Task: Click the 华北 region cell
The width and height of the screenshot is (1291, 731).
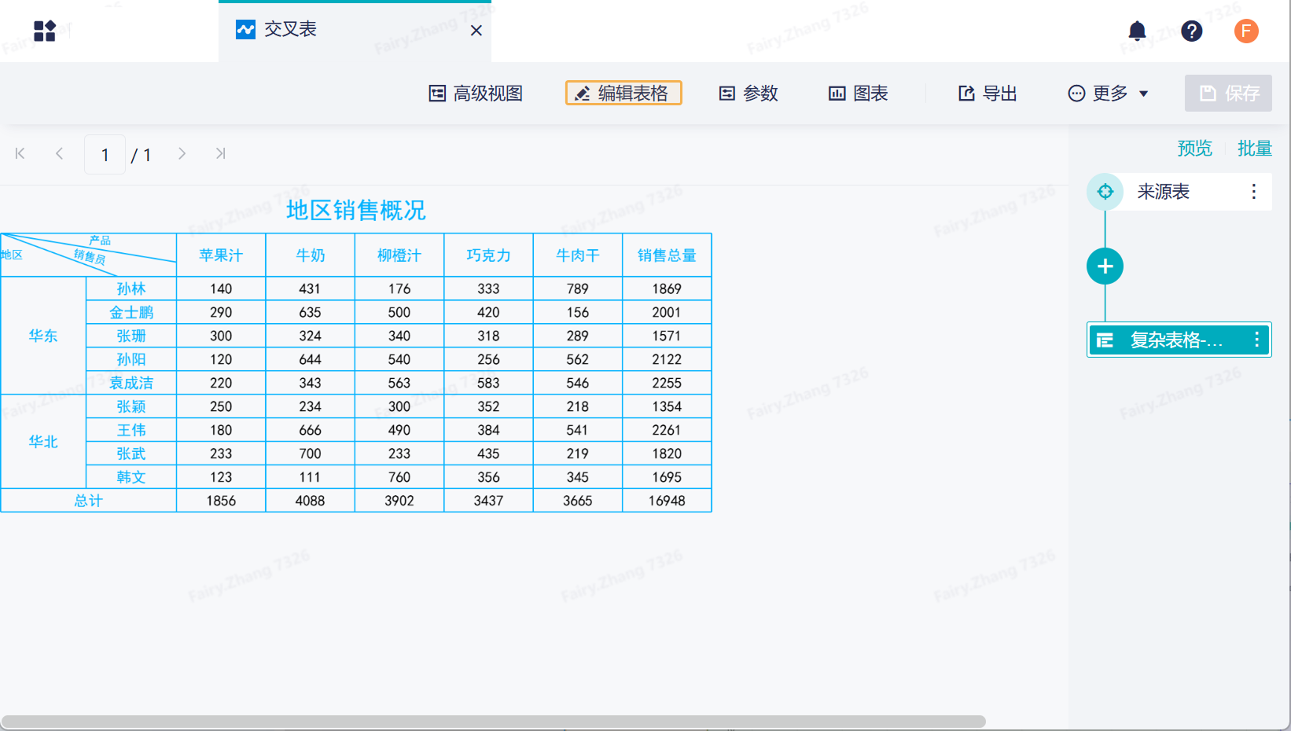Action: tap(43, 442)
